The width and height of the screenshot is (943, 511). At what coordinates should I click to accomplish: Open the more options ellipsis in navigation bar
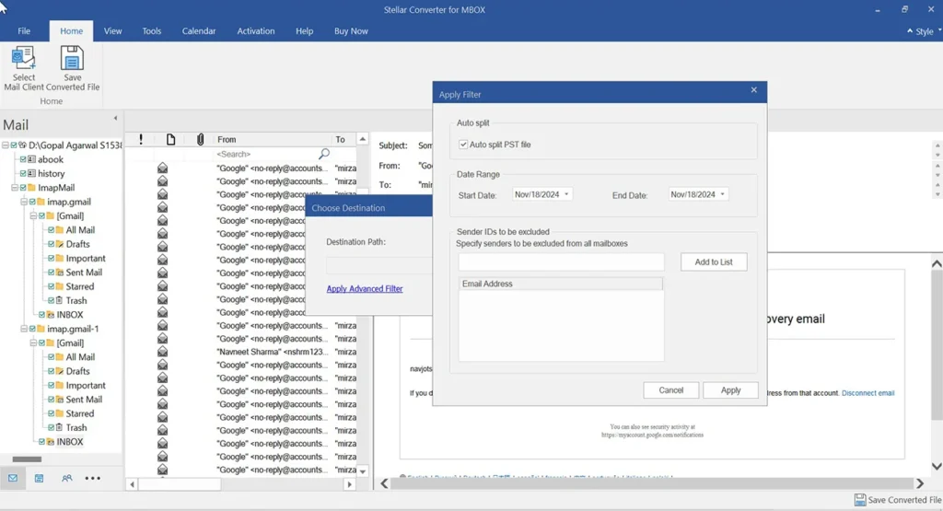tap(93, 479)
